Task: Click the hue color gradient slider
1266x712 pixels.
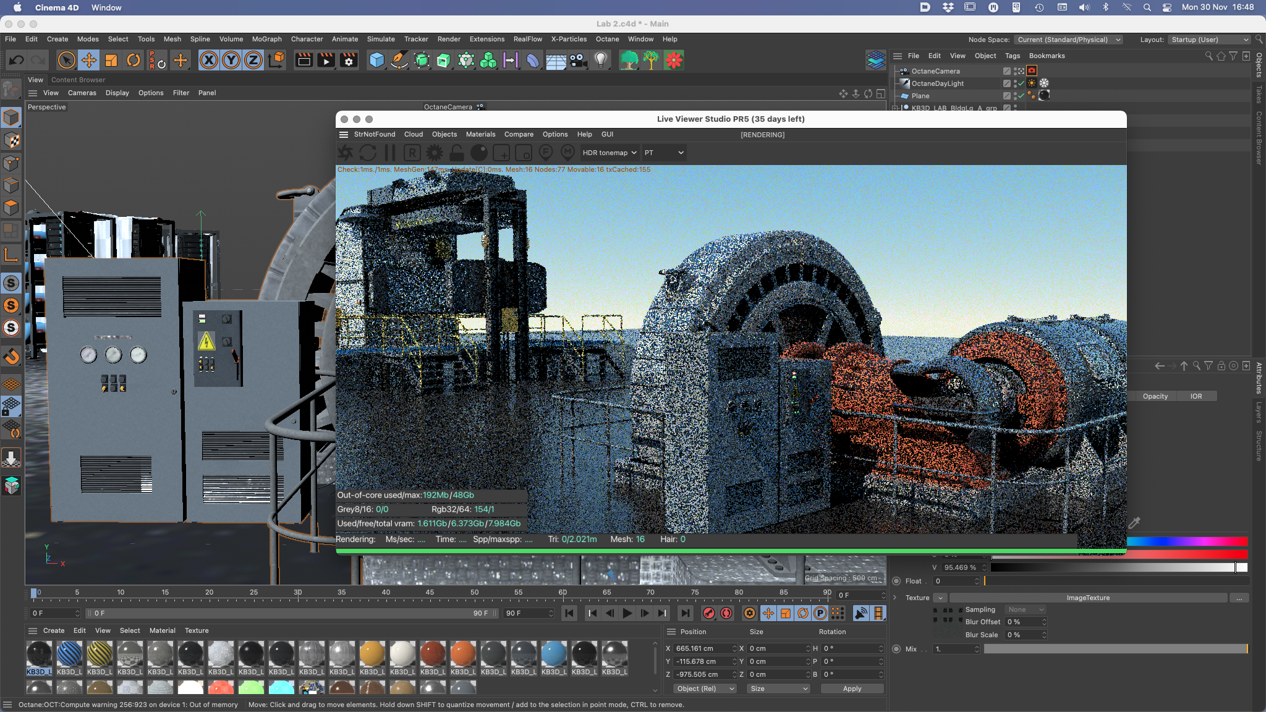Action: (1186, 541)
